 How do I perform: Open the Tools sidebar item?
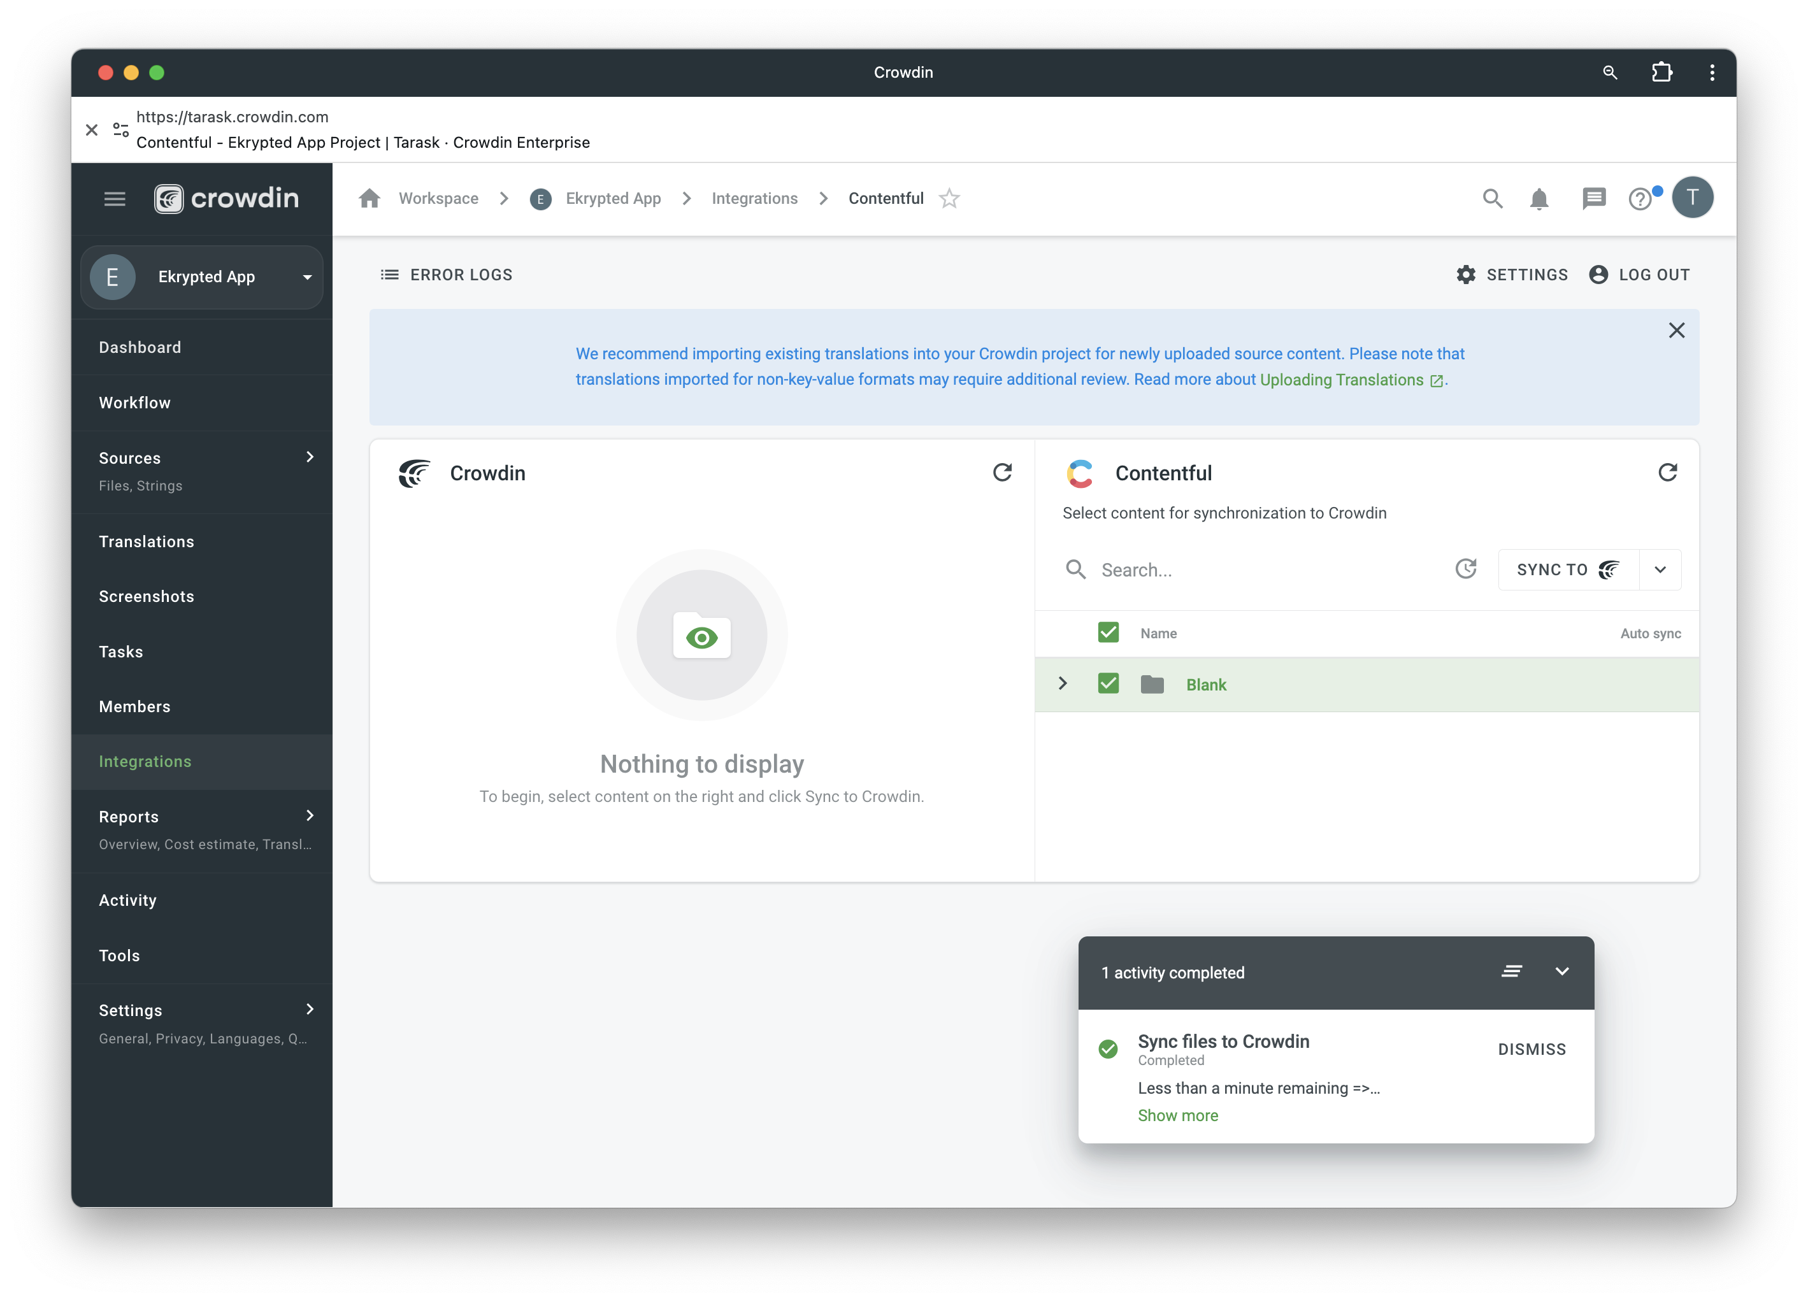click(x=202, y=955)
